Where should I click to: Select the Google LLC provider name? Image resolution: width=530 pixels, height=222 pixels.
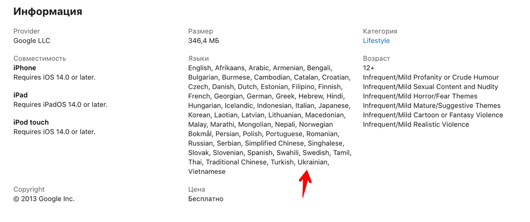pyautogui.click(x=32, y=41)
